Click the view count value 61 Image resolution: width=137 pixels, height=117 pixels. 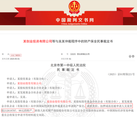(70, 59)
